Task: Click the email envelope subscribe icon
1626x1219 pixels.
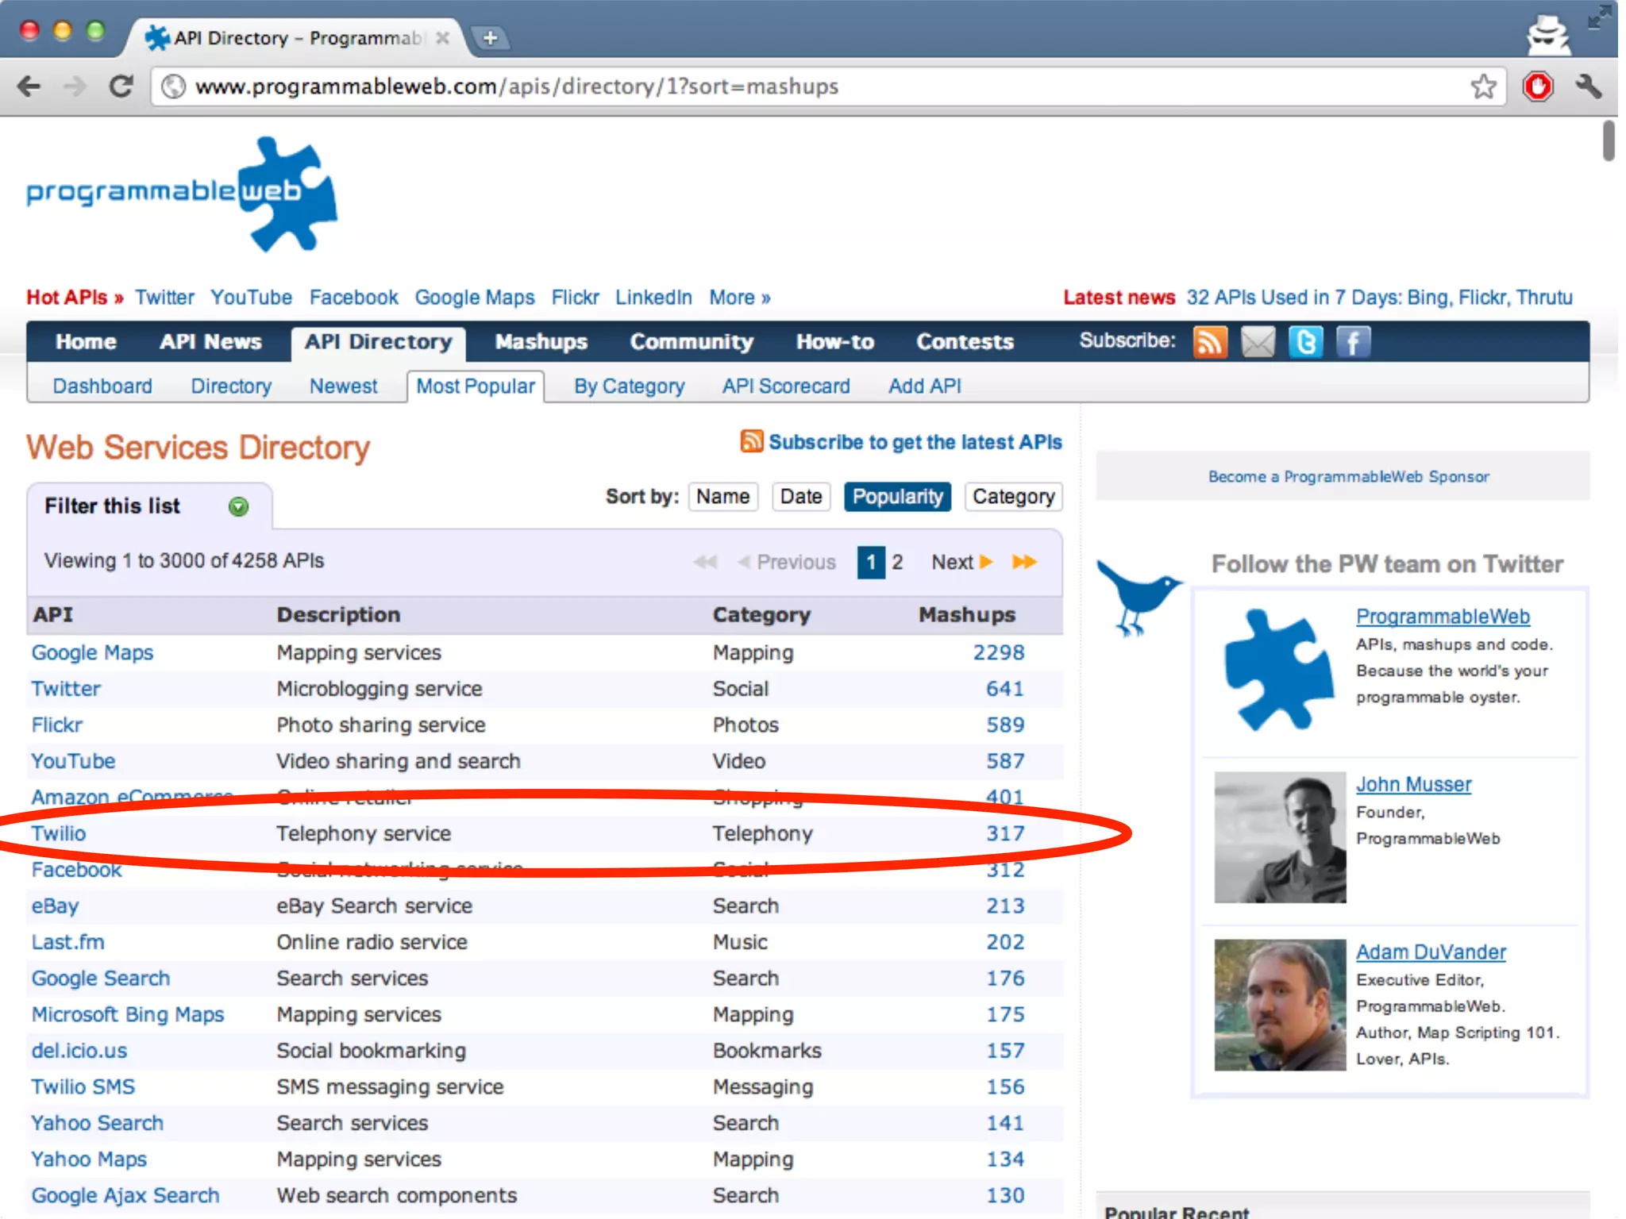Action: tap(1258, 343)
